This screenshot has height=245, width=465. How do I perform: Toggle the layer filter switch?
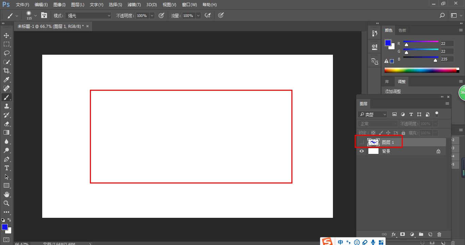tap(437, 114)
